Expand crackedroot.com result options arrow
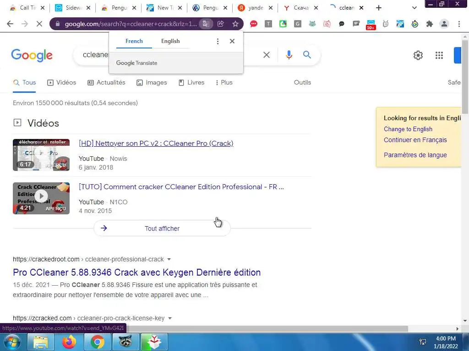The width and height of the screenshot is (469, 351). (169, 260)
